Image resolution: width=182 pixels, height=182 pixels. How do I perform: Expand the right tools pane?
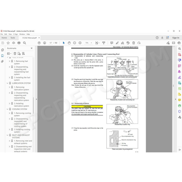(x=180, y=150)
